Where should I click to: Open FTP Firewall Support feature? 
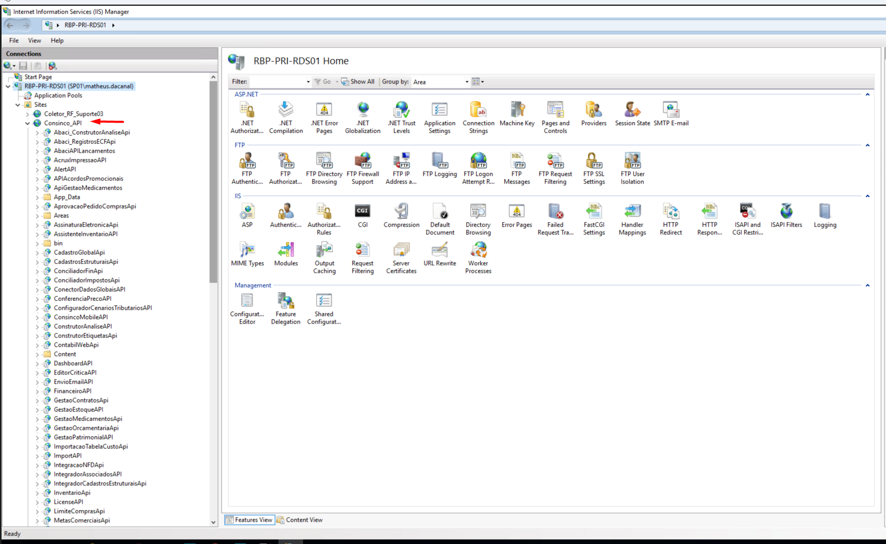tap(363, 168)
